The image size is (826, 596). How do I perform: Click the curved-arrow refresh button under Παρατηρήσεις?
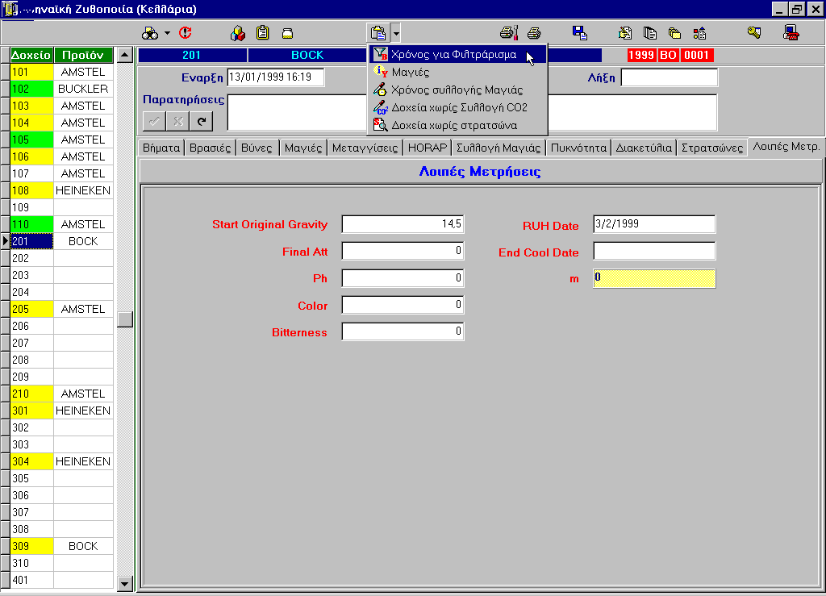(x=201, y=121)
